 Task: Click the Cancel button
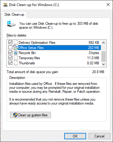tap(99, 136)
